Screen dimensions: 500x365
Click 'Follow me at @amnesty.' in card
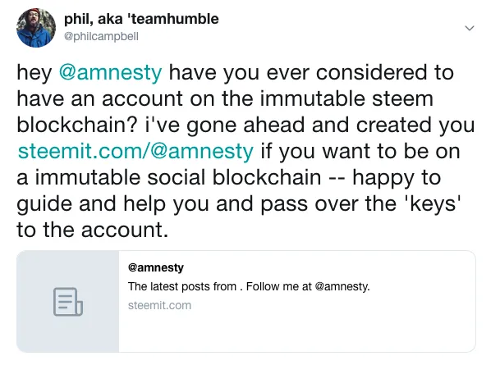(308, 286)
